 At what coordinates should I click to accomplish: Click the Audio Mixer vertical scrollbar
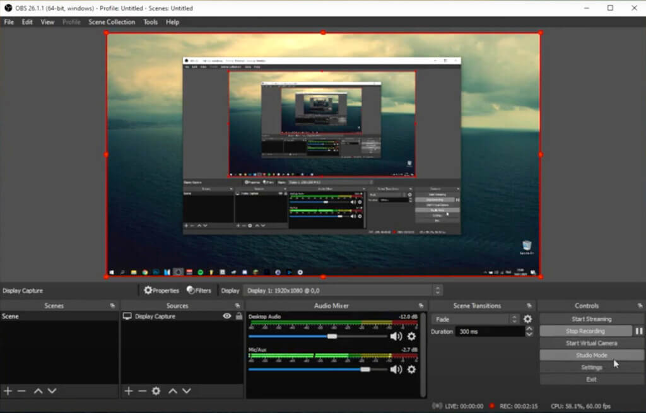pyautogui.click(x=423, y=354)
